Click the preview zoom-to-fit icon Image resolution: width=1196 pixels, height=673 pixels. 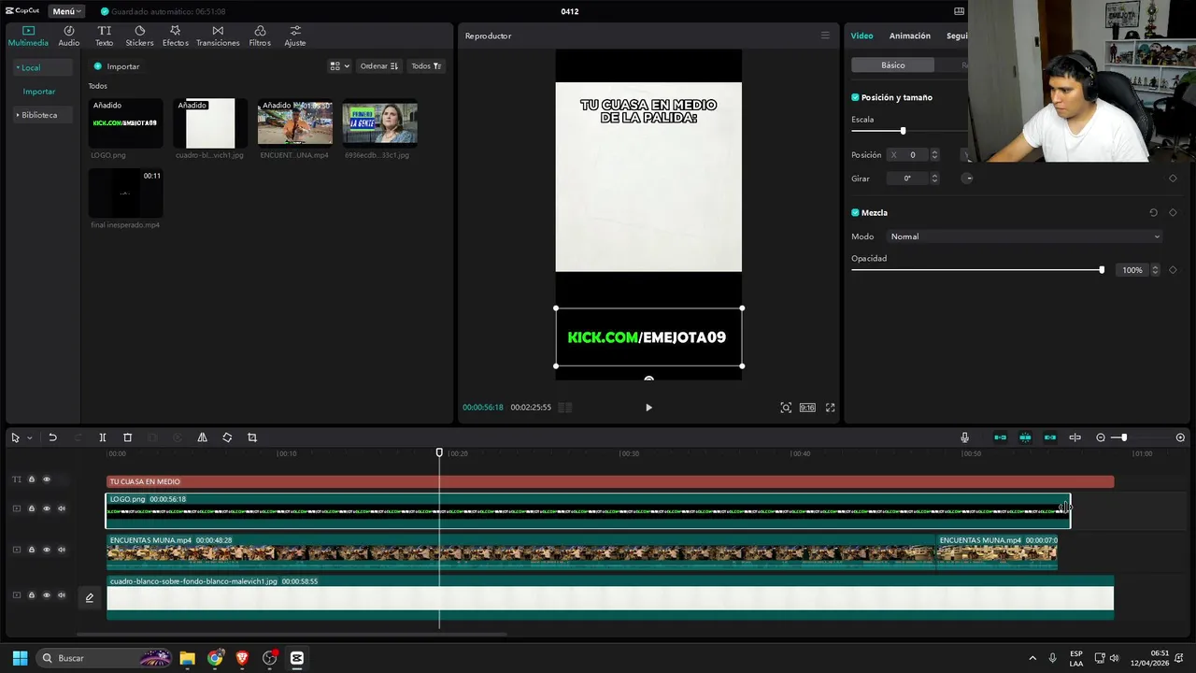[786, 408]
